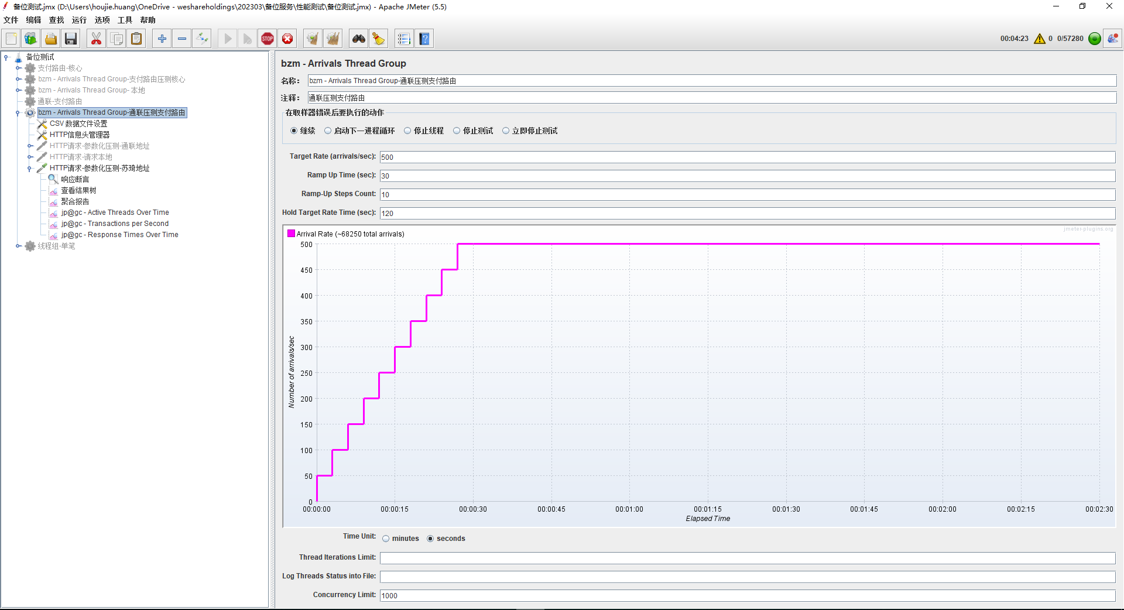Click the Toggle enable/disable icon
This screenshot has width=1124, height=610.
(202, 39)
